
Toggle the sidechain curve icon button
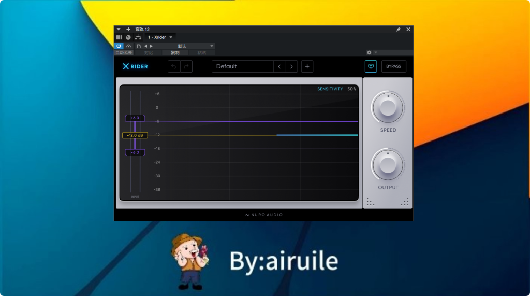pos(128,46)
